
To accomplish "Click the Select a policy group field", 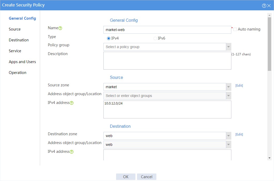I will 165,47.
